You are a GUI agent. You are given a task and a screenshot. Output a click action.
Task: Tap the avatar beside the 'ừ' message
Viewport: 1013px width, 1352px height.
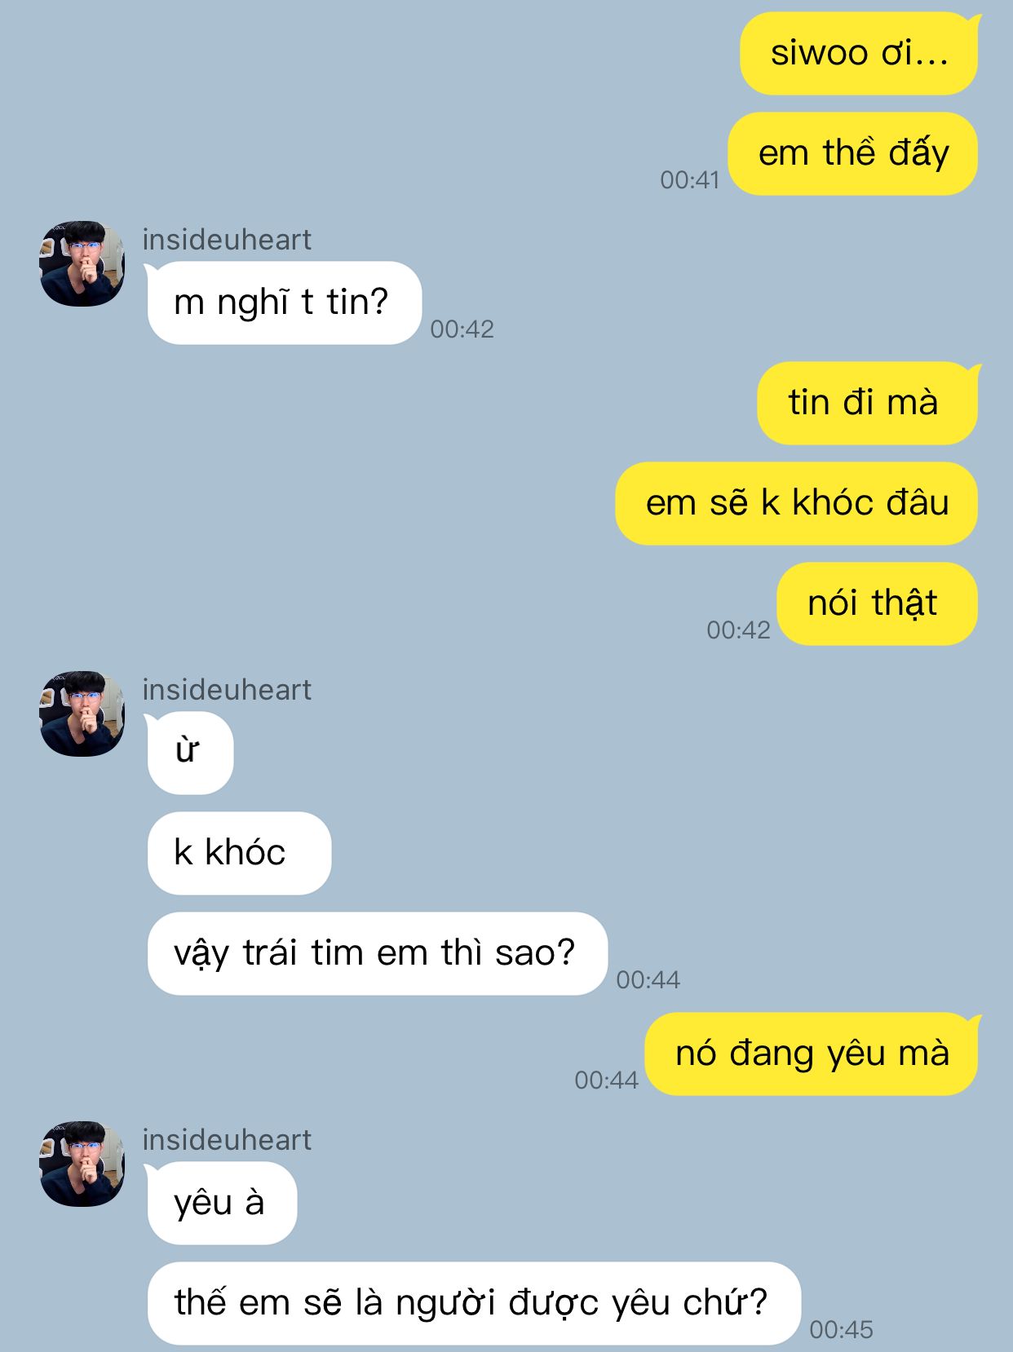click(x=82, y=714)
